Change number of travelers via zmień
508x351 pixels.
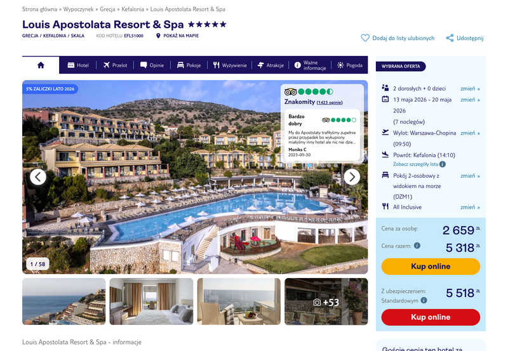pyautogui.click(x=470, y=88)
